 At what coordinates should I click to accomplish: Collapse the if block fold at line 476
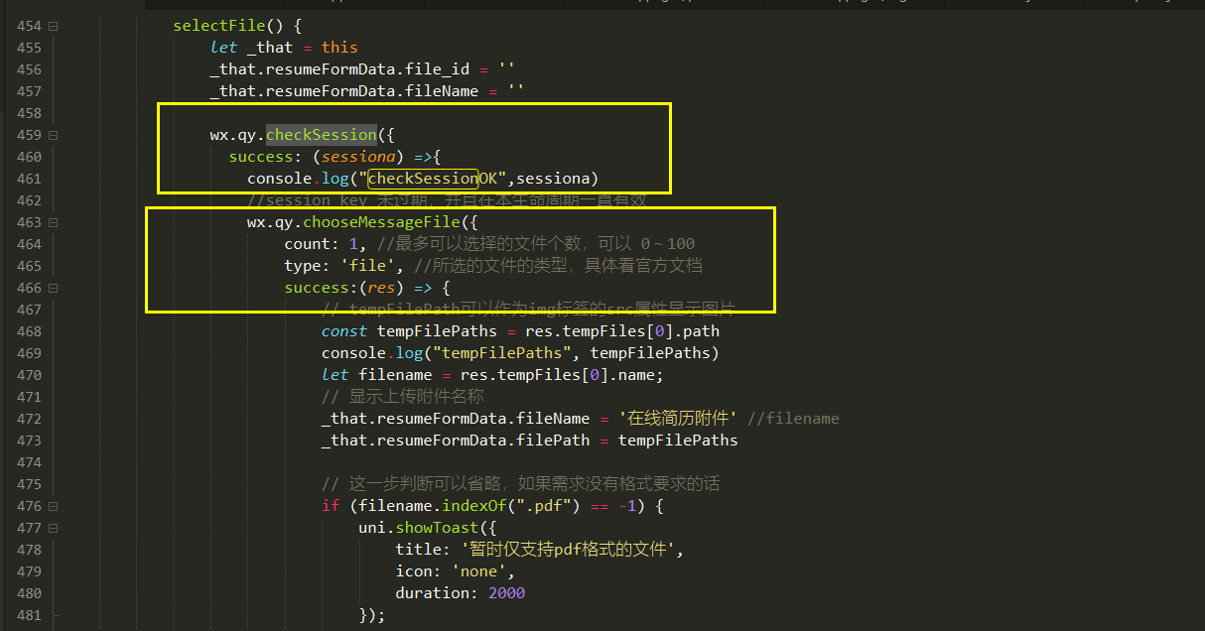pyautogui.click(x=52, y=506)
